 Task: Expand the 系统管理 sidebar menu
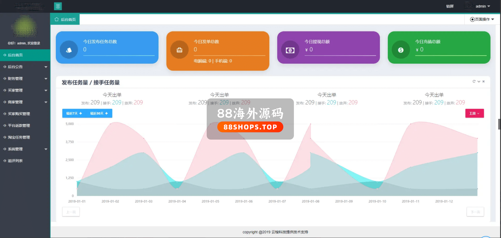[x=25, y=149]
